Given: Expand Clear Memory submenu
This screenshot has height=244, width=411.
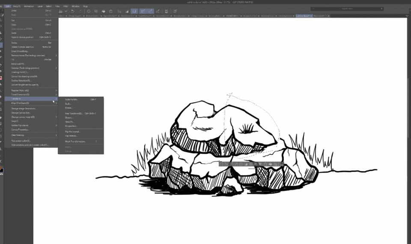Looking at the screenshot, I should pos(31,135).
